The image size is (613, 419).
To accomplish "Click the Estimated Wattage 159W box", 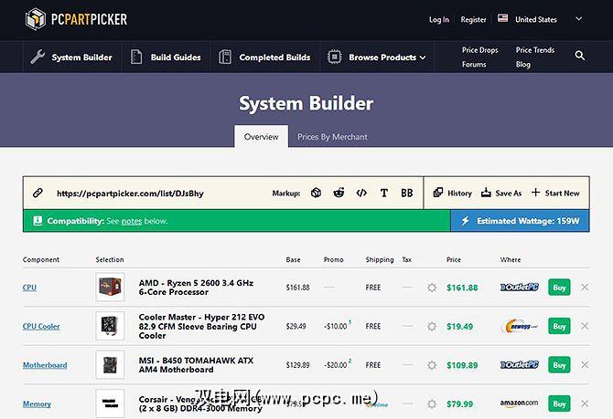I will tap(520, 221).
